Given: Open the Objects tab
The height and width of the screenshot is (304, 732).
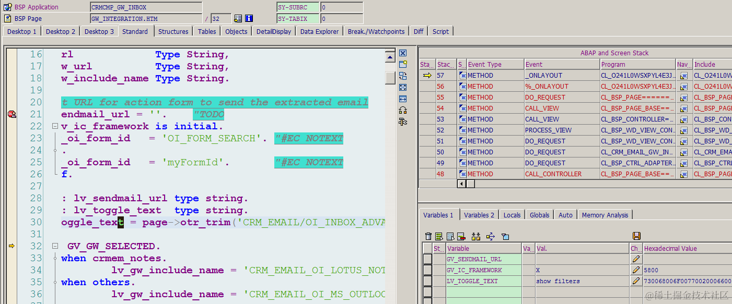Looking at the screenshot, I should [236, 31].
